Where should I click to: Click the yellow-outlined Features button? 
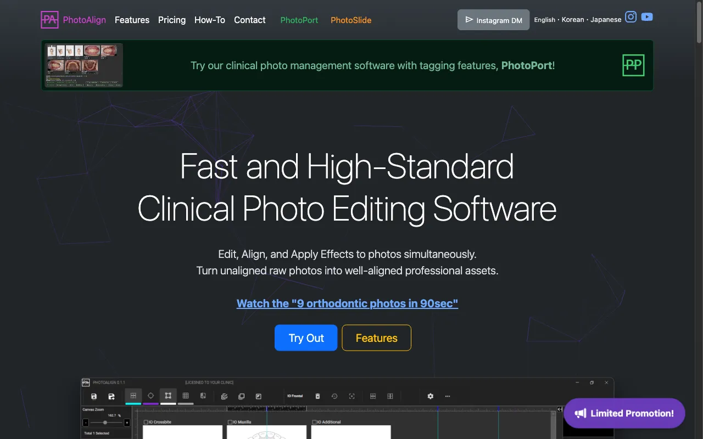point(376,337)
